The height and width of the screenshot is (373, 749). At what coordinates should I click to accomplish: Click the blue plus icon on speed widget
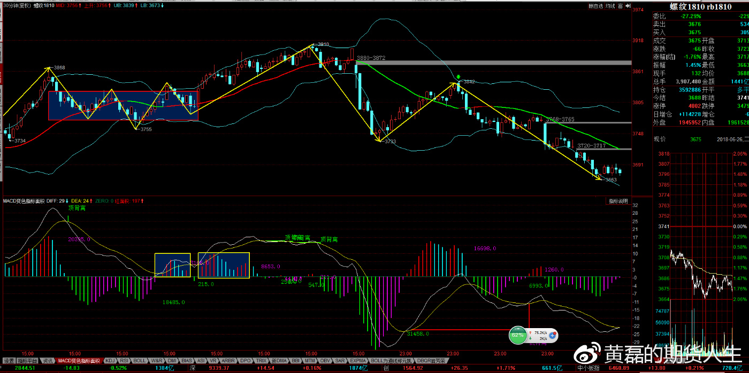pos(553,335)
